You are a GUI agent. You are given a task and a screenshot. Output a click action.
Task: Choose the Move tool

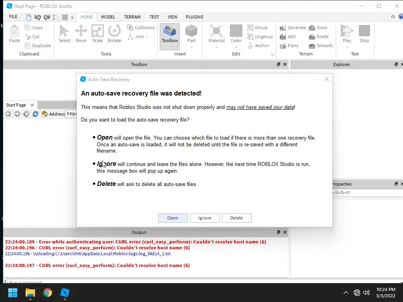point(81,34)
